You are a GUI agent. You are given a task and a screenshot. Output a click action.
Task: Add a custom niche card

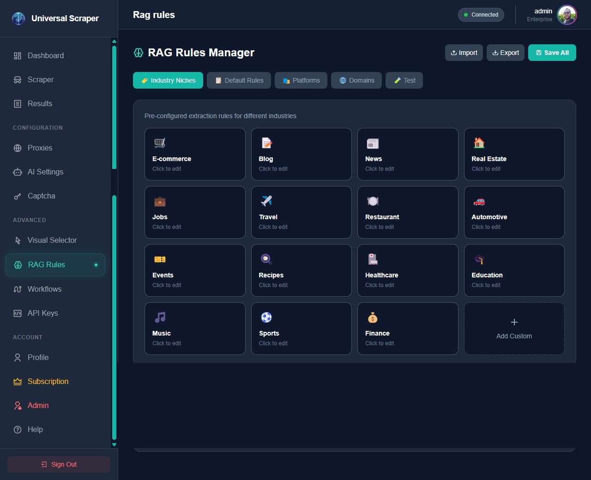pos(514,329)
